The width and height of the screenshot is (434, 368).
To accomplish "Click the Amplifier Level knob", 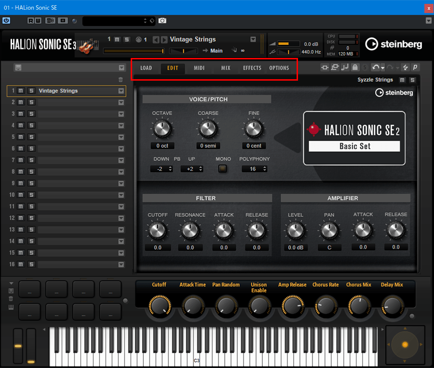I will click(x=296, y=230).
